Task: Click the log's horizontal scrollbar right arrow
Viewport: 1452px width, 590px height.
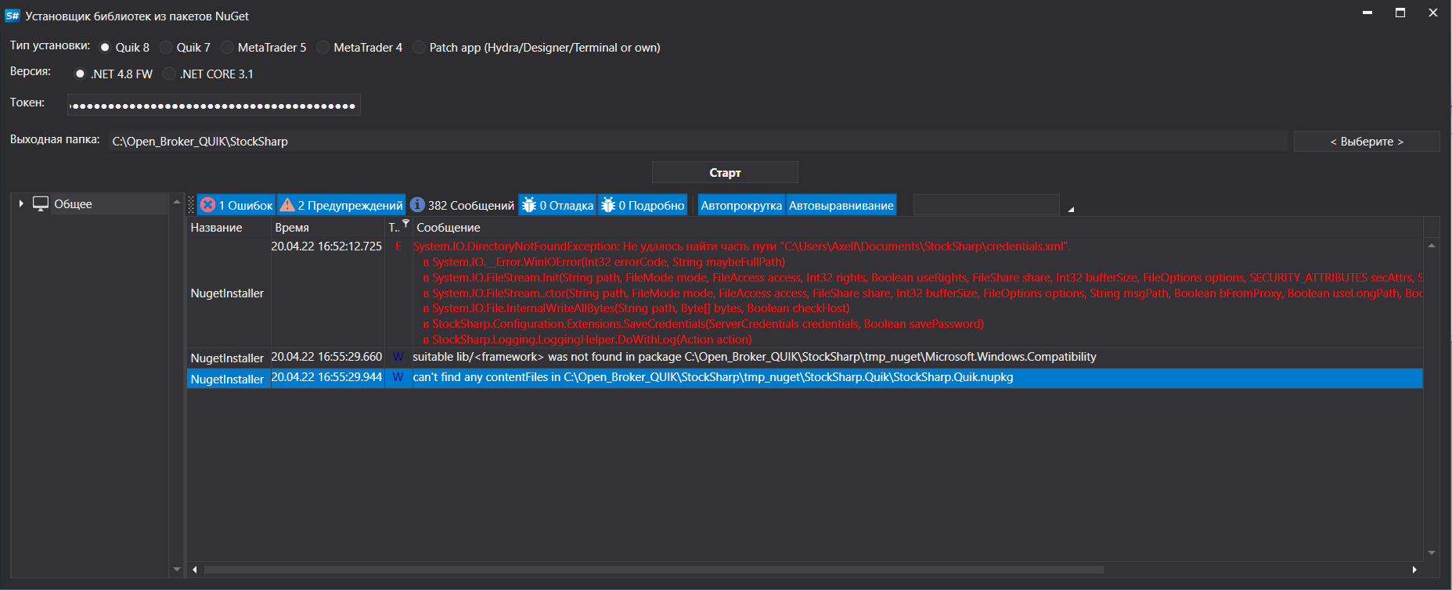Action: click(x=1414, y=570)
